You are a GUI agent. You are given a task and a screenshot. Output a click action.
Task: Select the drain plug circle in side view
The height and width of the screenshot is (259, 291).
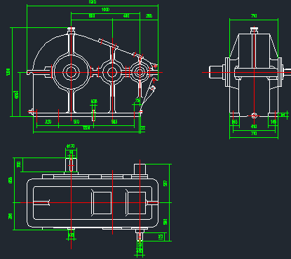254,115
